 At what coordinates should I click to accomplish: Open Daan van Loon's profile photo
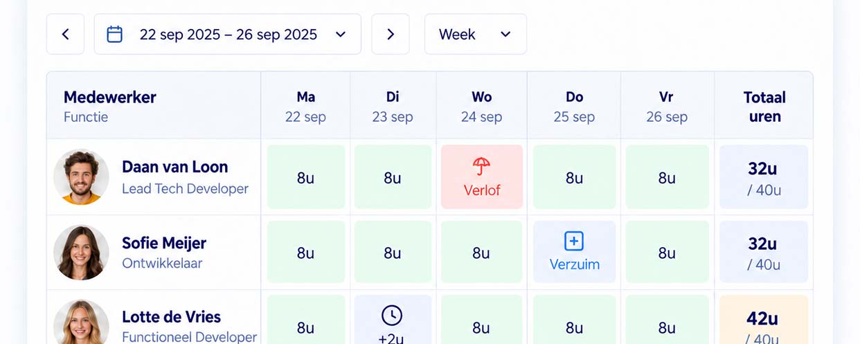pyautogui.click(x=81, y=177)
